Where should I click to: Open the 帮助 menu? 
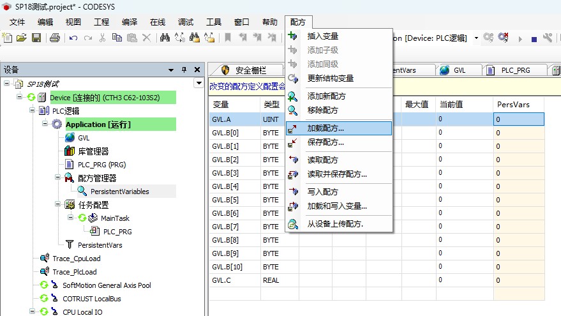click(x=270, y=22)
